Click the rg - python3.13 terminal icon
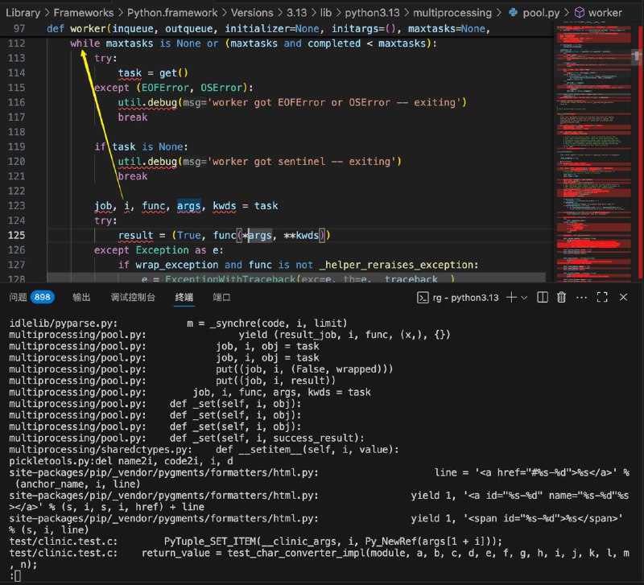 tap(422, 298)
